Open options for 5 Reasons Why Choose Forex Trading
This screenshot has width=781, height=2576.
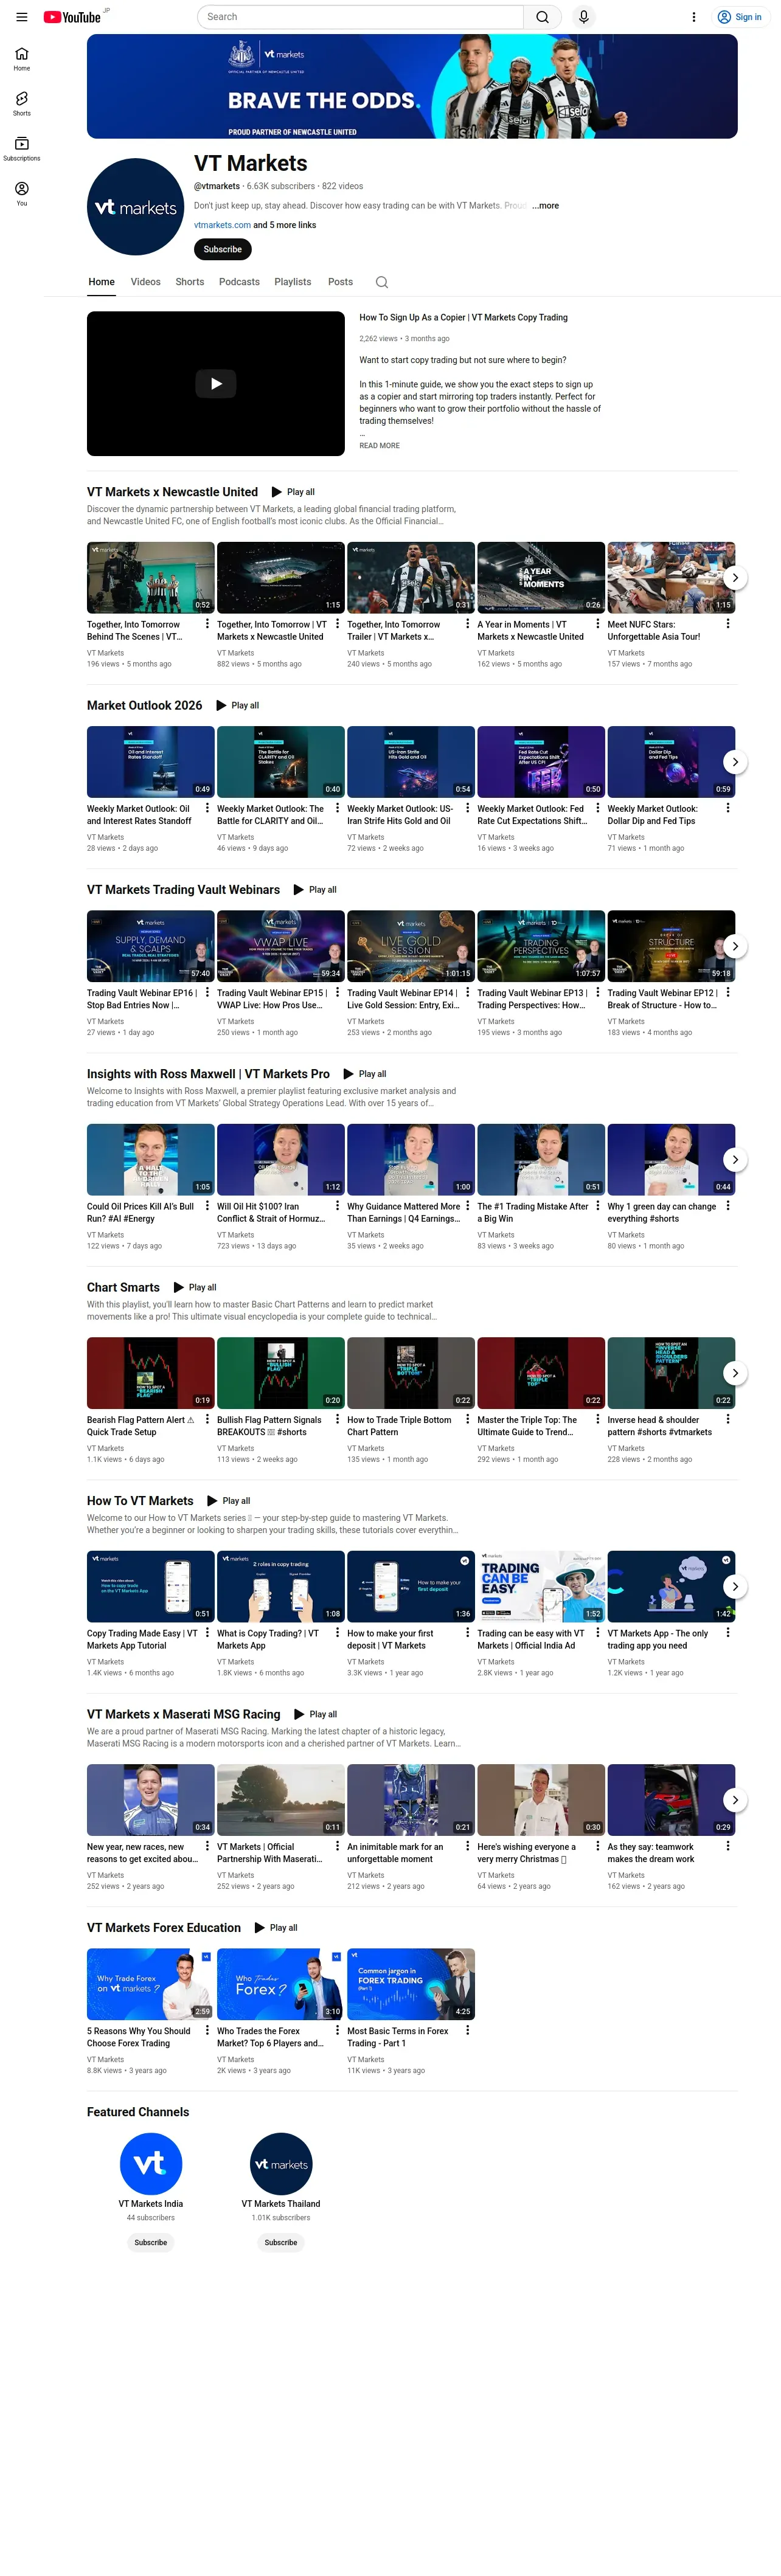click(207, 2030)
